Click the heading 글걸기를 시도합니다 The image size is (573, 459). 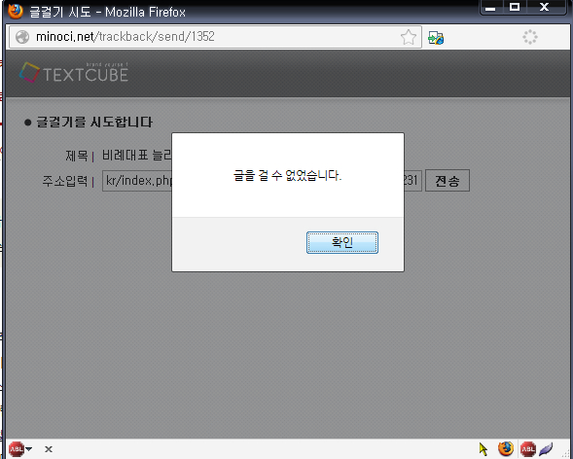pyautogui.click(x=94, y=122)
